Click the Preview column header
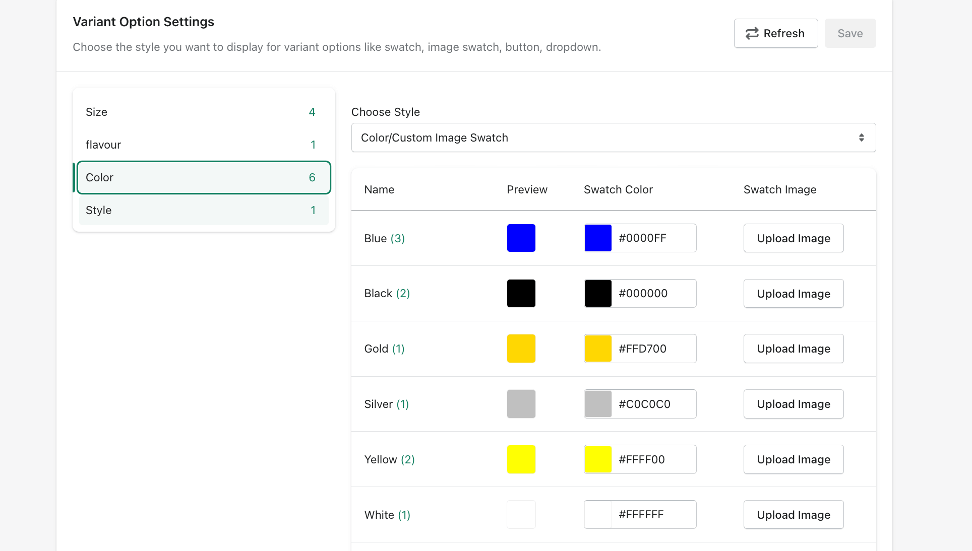This screenshot has height=551, width=972. [x=527, y=189]
